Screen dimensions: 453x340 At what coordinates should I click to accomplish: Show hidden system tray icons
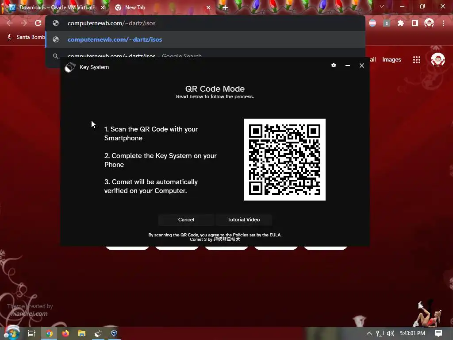pos(369,333)
